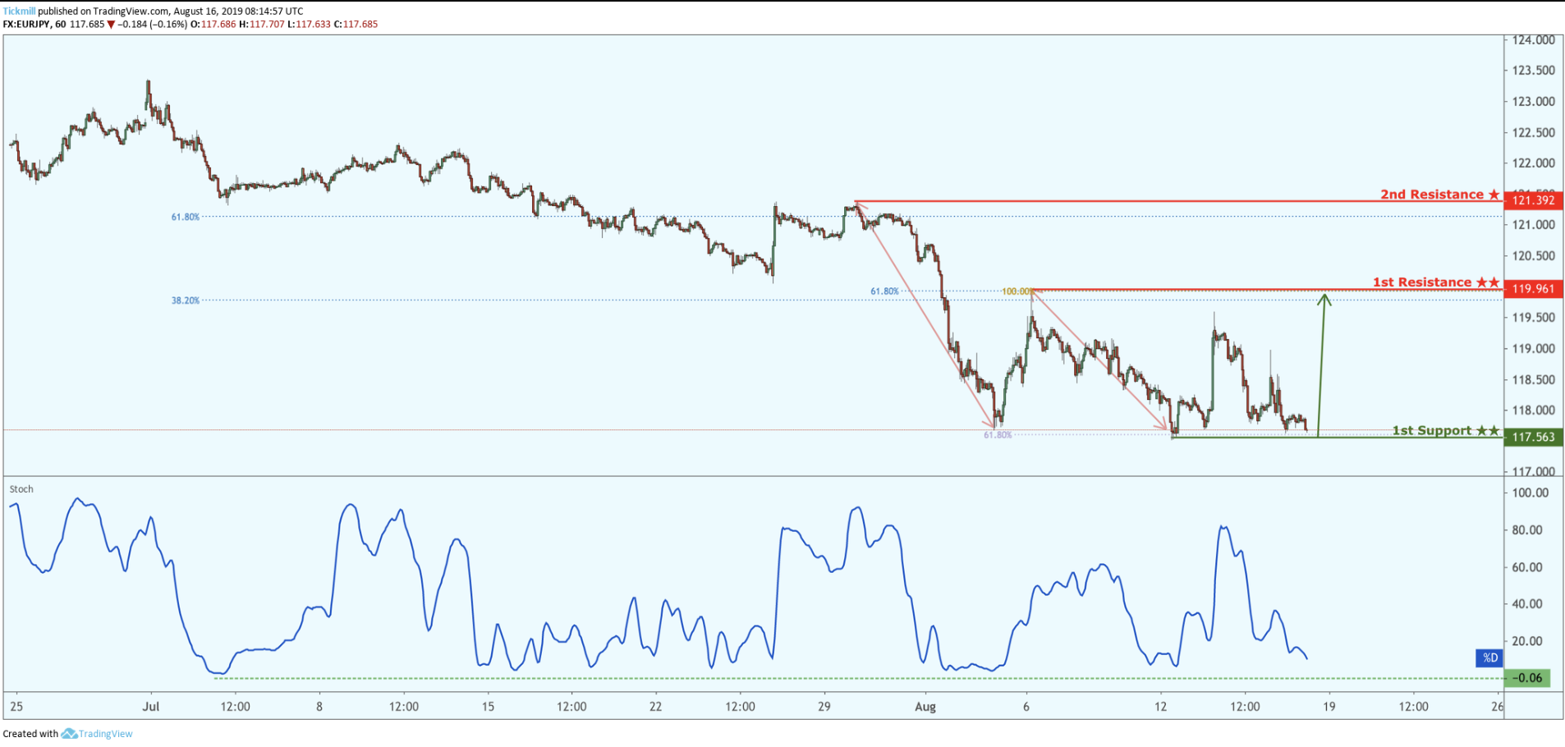This screenshot has width=1565, height=747.
Task: Click the 25 date axis label
Action: tap(16, 707)
